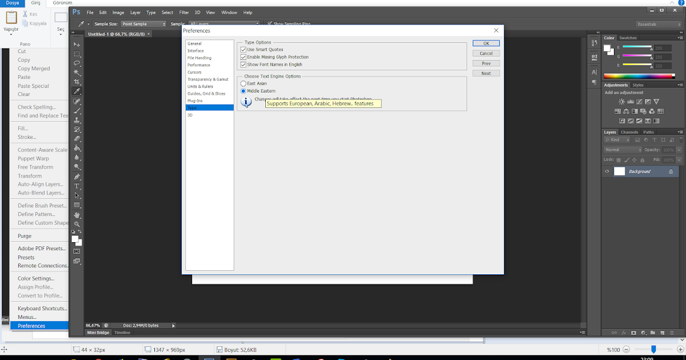Open the Adjustments panel options menu
Screen dimensions: 686x360
point(679,85)
